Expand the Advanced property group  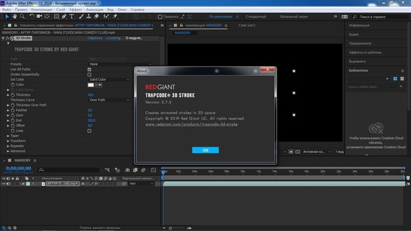pyautogui.click(x=8, y=151)
